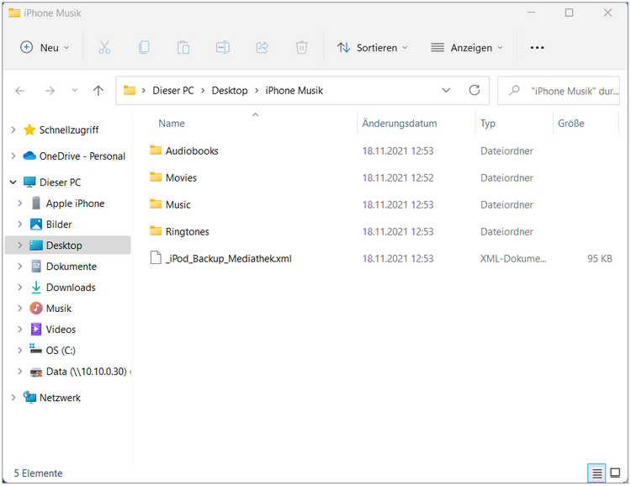This screenshot has width=631, height=486.
Task: Maximize the iPhone Musik window
Action: pos(569,13)
